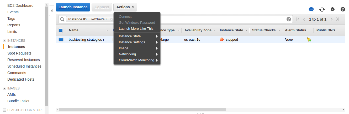The height and width of the screenshot is (114, 349).
Task: Open Commands in sidebar
Action: click(x=17, y=73)
